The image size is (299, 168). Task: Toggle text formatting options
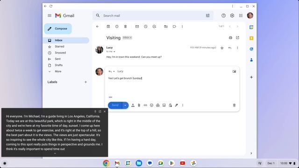(133, 105)
